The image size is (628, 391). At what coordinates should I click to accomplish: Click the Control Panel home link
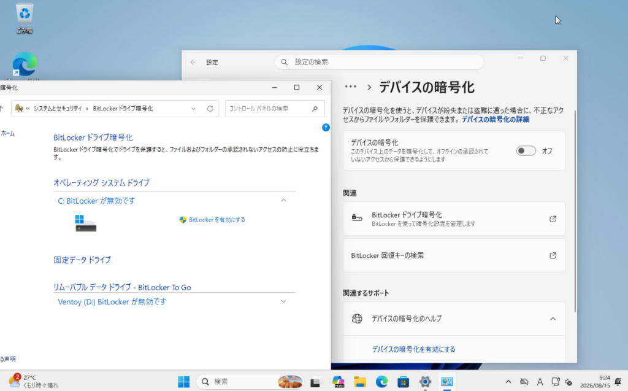(x=7, y=134)
